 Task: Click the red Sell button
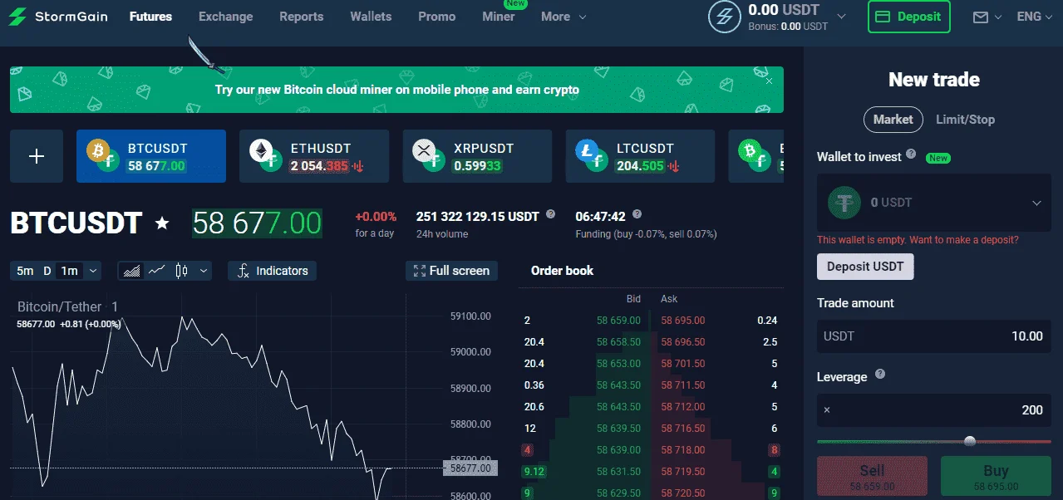pyautogui.click(x=872, y=477)
